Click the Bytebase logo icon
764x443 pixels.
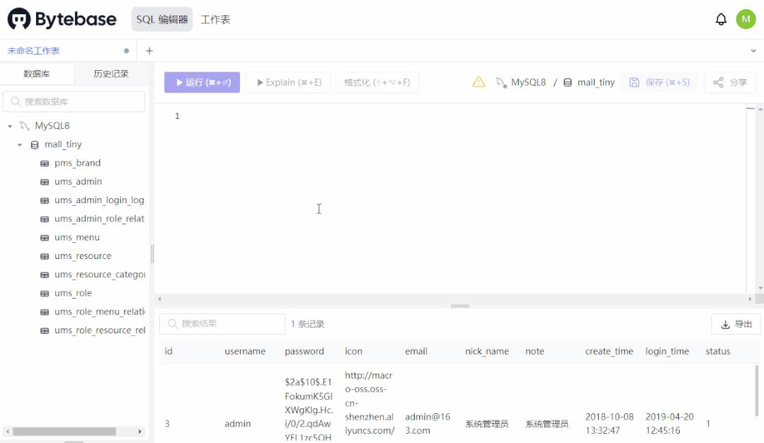tap(20, 19)
